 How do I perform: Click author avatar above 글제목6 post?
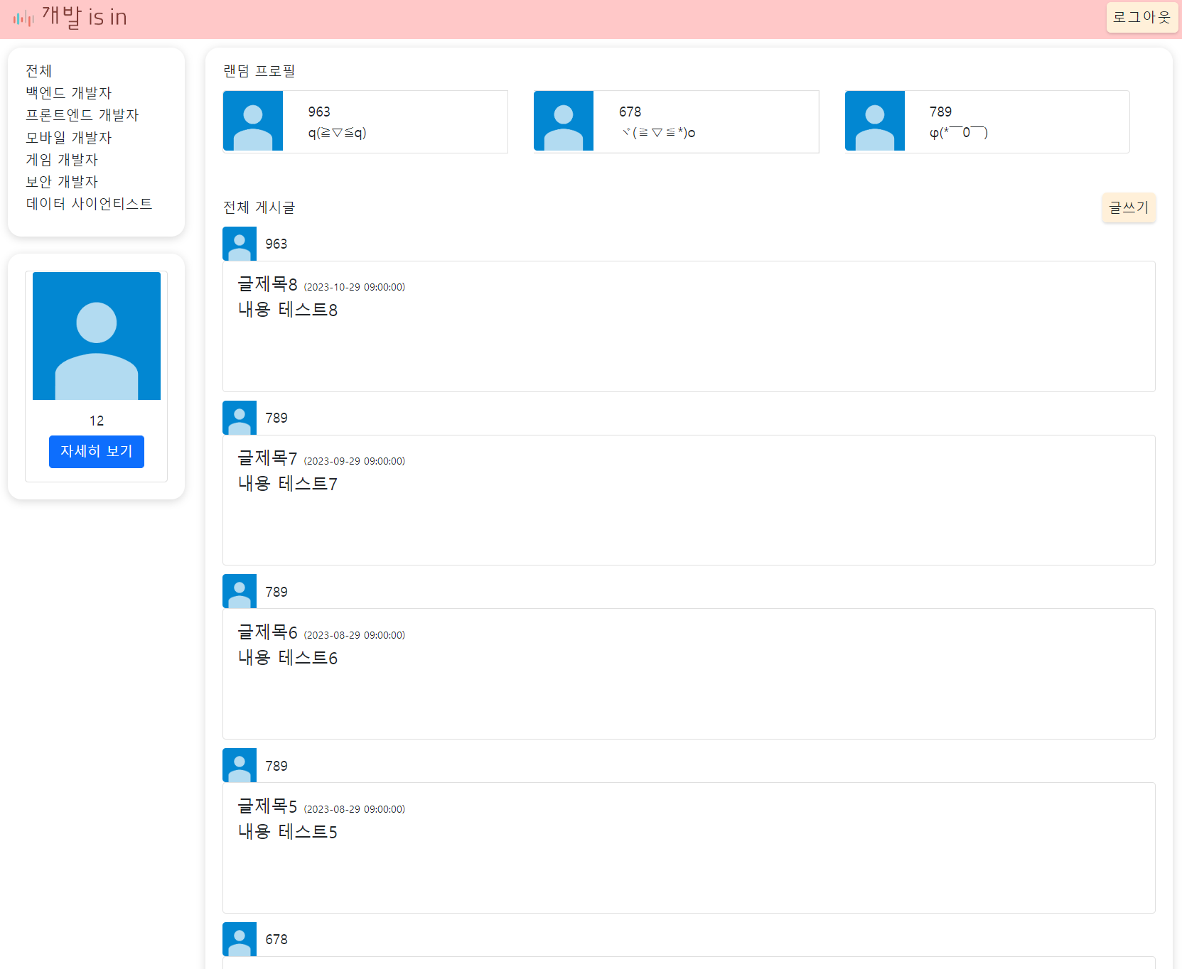click(240, 591)
